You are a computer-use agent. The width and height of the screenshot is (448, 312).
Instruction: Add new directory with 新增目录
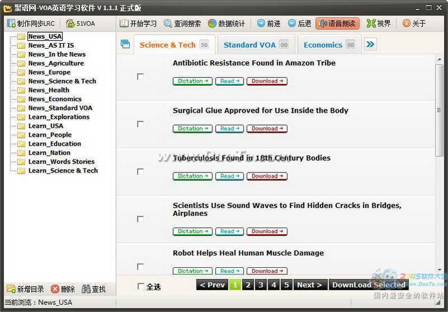coord(25,289)
